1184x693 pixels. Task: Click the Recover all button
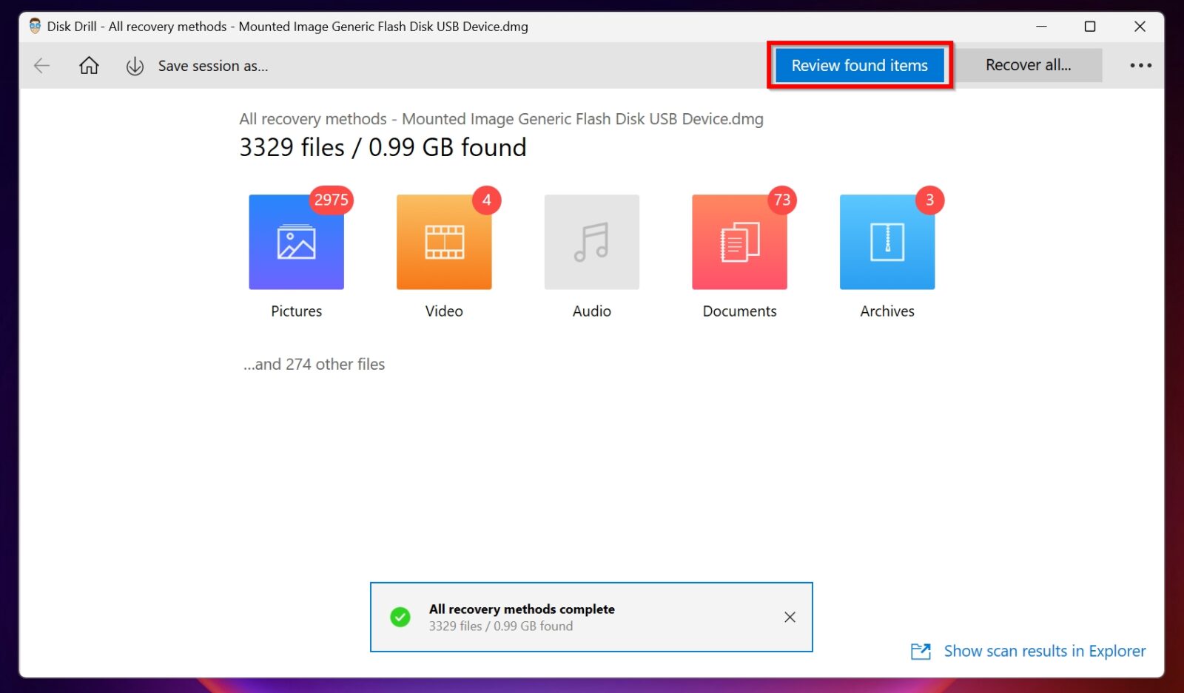(1029, 65)
